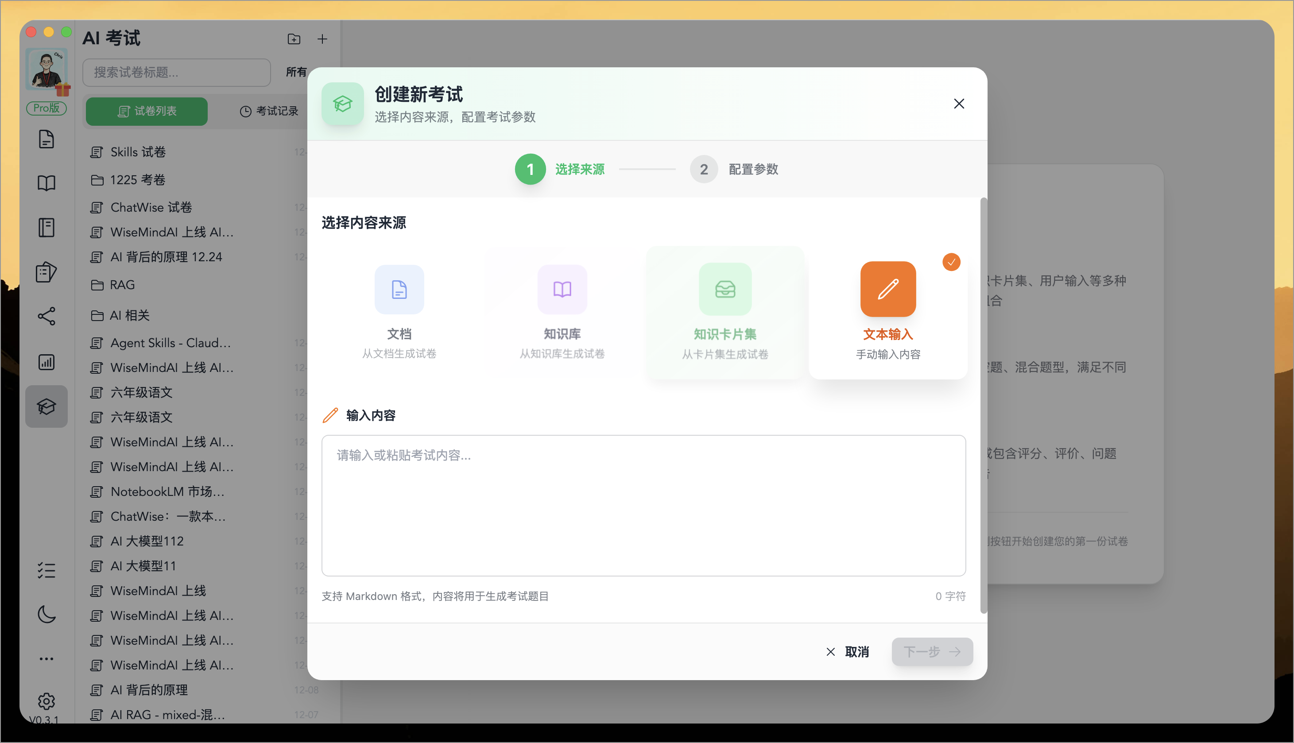
Task: Select the 文档 source card icon
Action: coord(399,289)
